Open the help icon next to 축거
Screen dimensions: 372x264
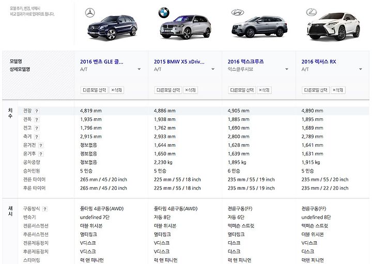(37, 136)
